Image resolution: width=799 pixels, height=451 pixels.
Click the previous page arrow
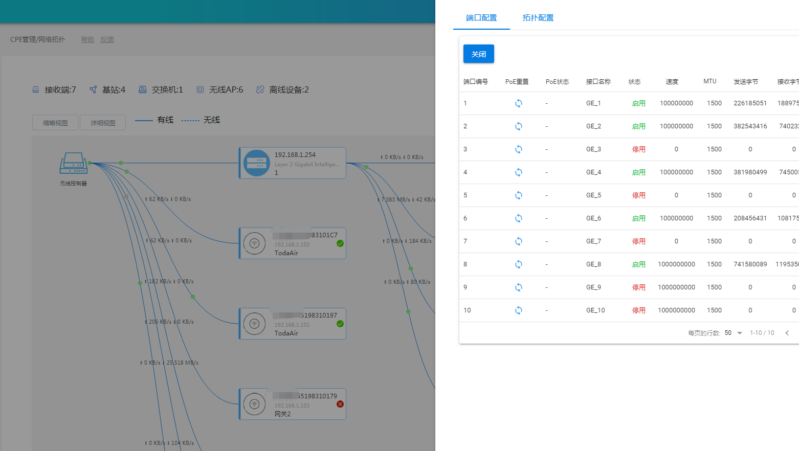click(787, 333)
